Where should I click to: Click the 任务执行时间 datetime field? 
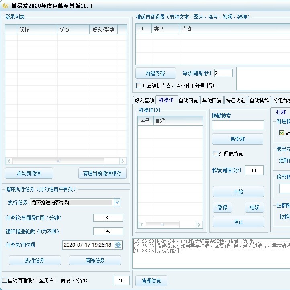(92, 245)
